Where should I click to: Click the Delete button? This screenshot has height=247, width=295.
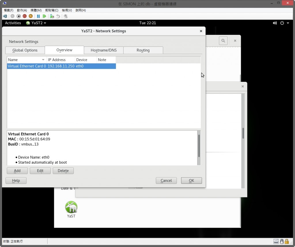(63, 171)
